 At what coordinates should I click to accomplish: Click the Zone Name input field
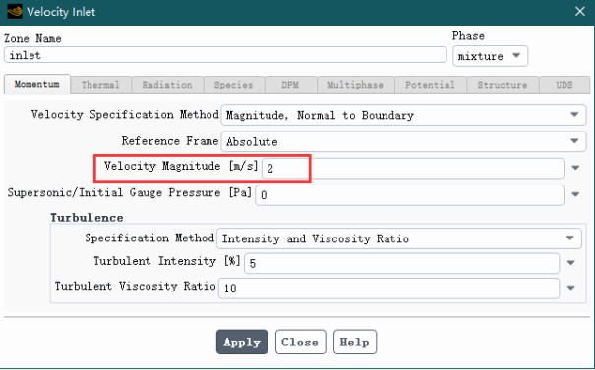click(x=225, y=55)
